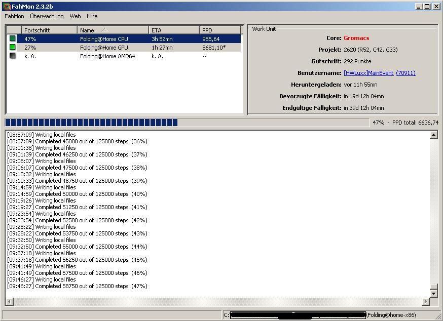Click the vor 11h 55mn download time

point(360,85)
